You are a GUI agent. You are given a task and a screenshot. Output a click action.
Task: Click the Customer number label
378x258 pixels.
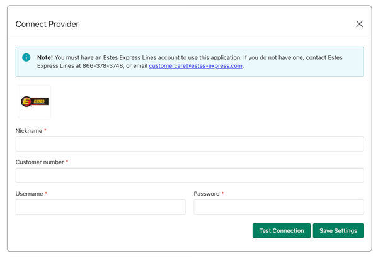pos(40,162)
